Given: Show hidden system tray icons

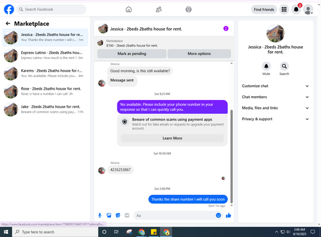Looking at the screenshot, I should 277,232.
